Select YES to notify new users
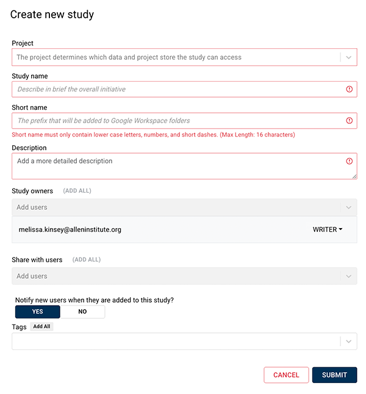 38,312
